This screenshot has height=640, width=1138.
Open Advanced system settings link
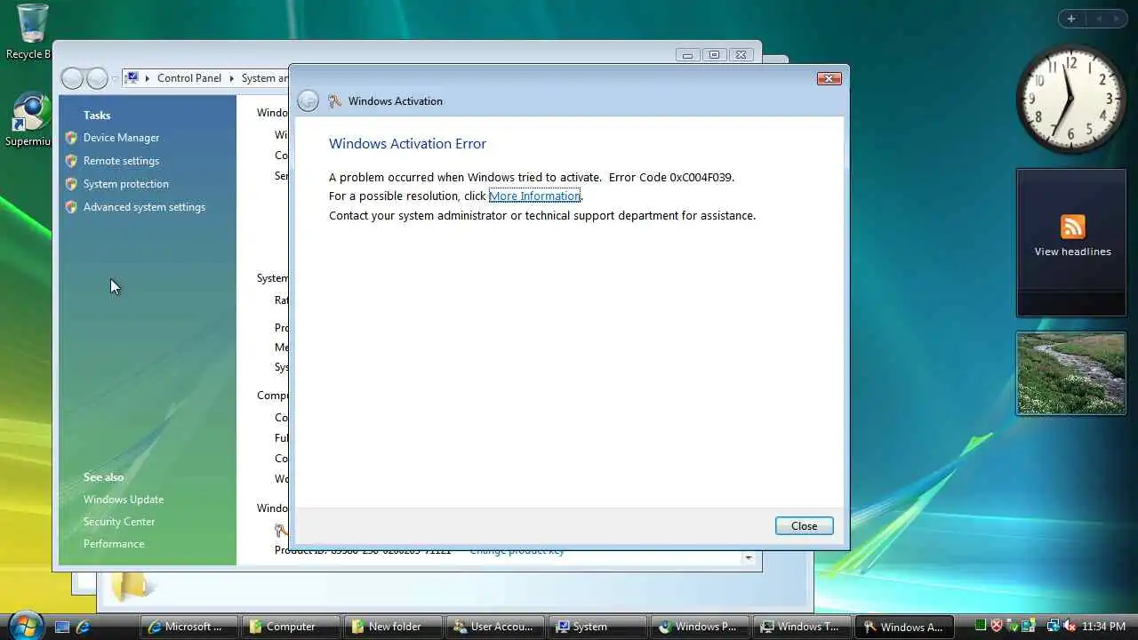click(144, 207)
